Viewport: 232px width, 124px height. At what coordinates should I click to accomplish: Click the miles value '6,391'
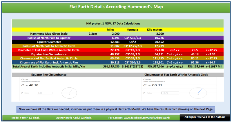coord(116,38)
